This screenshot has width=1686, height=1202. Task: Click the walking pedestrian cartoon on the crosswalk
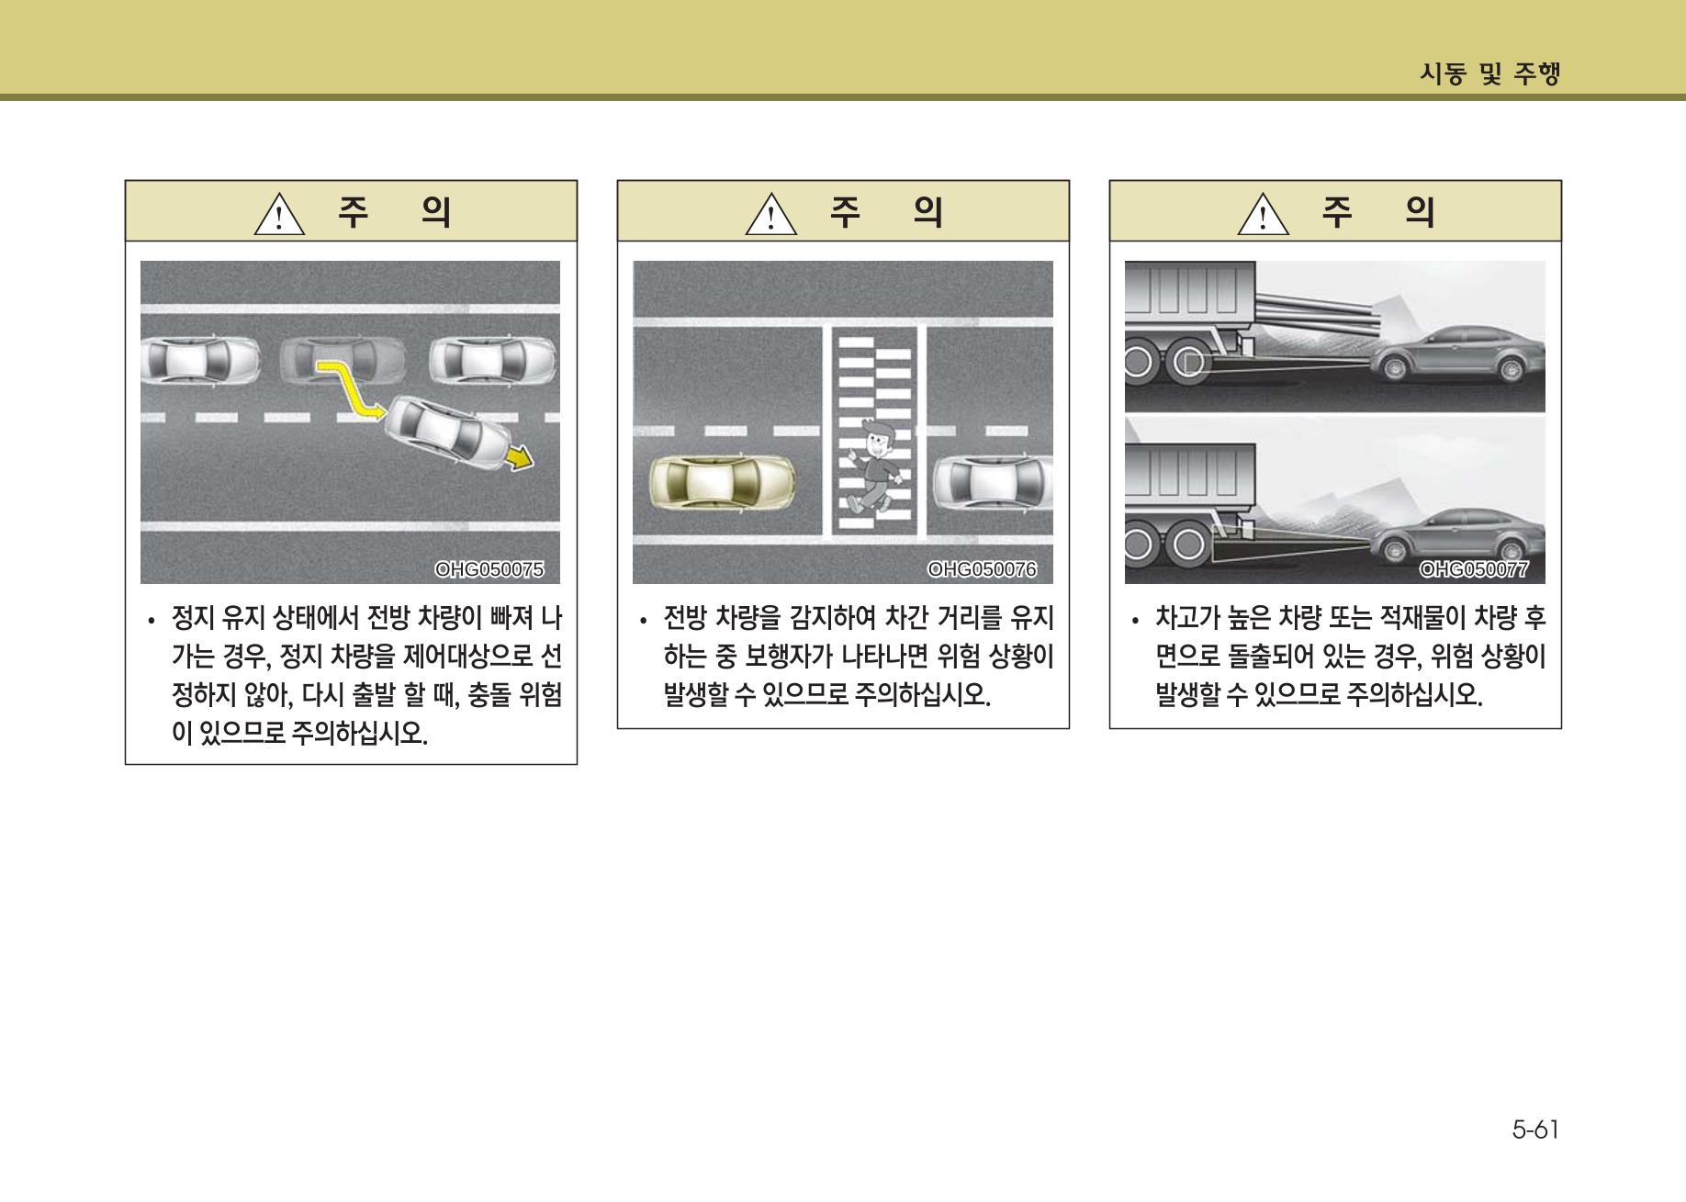pyautogui.click(x=877, y=466)
